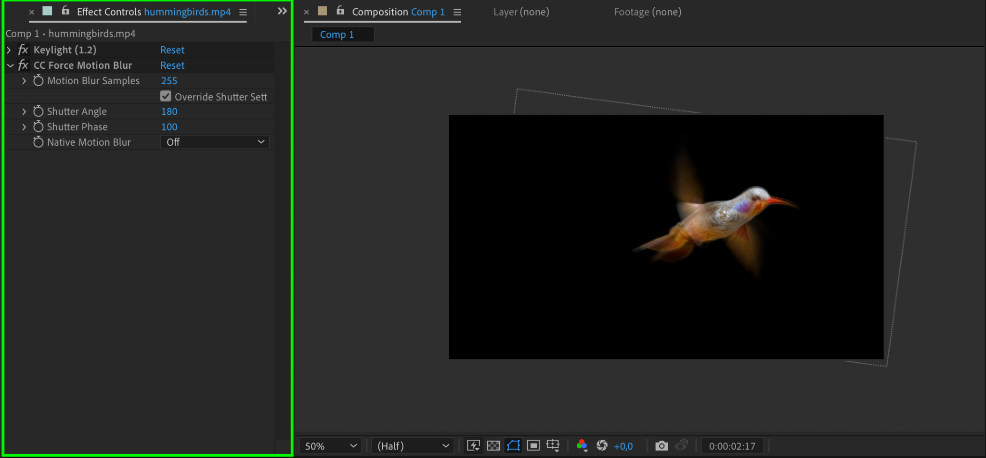Toggle the Region of Interest button
The image size is (986, 458).
coord(533,445)
